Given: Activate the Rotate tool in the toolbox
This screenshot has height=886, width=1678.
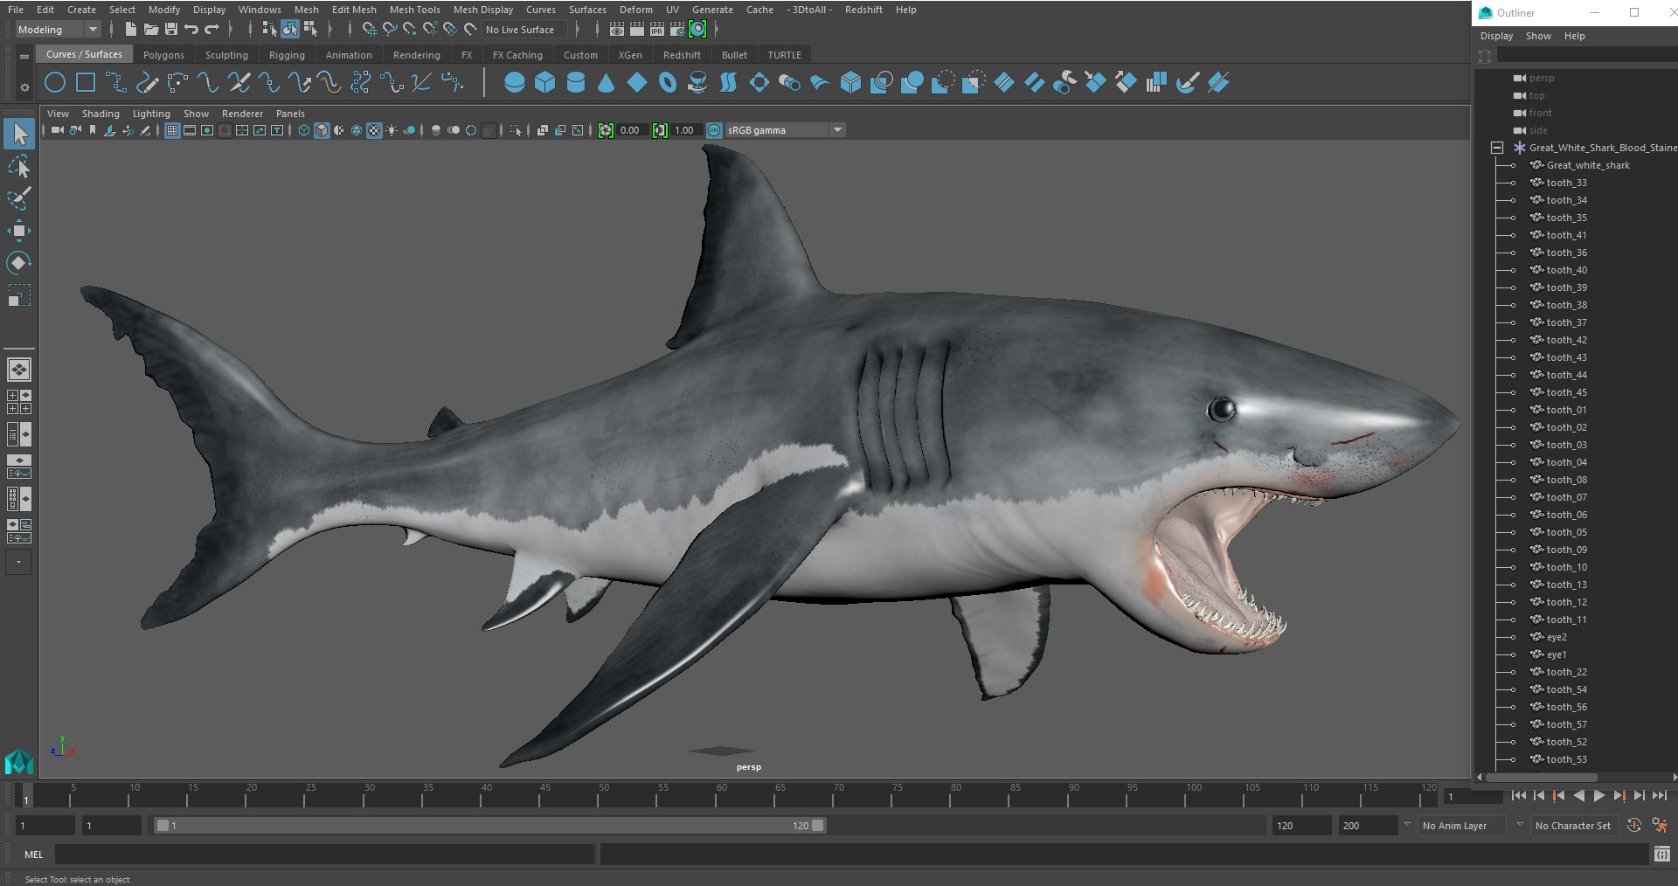Looking at the screenshot, I should [18, 263].
